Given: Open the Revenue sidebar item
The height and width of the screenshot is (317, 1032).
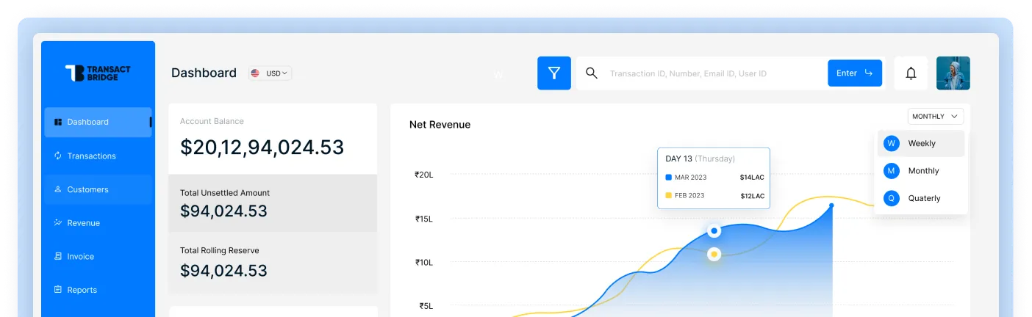Looking at the screenshot, I should 98,223.
